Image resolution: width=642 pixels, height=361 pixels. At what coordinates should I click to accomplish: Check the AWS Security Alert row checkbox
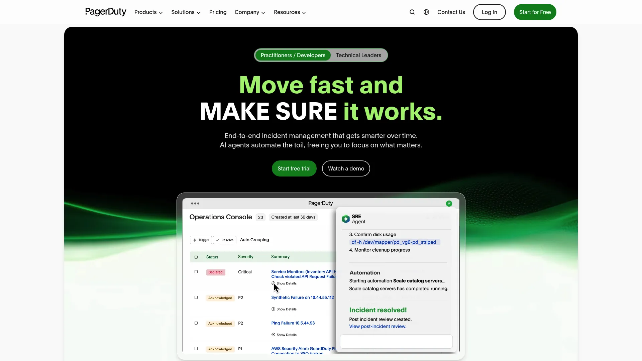(196, 349)
